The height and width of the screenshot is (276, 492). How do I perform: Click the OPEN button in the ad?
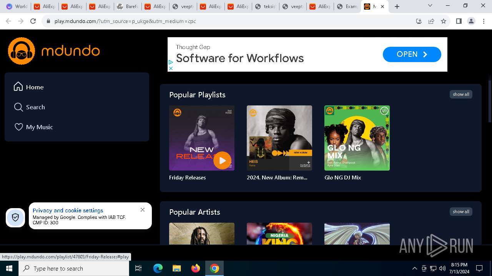click(x=412, y=54)
